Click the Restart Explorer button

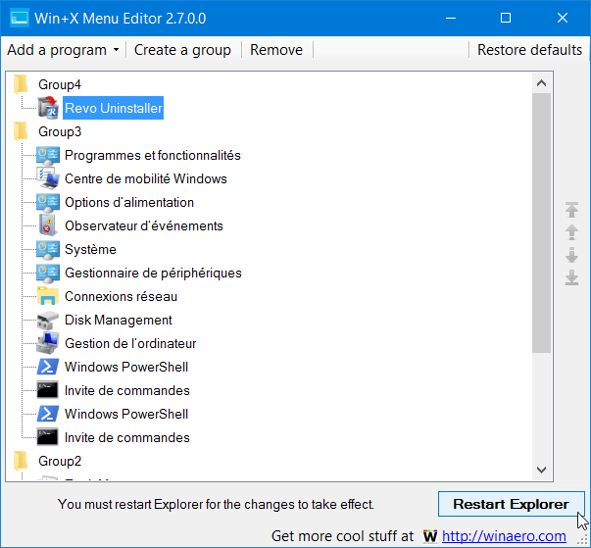coord(511,504)
